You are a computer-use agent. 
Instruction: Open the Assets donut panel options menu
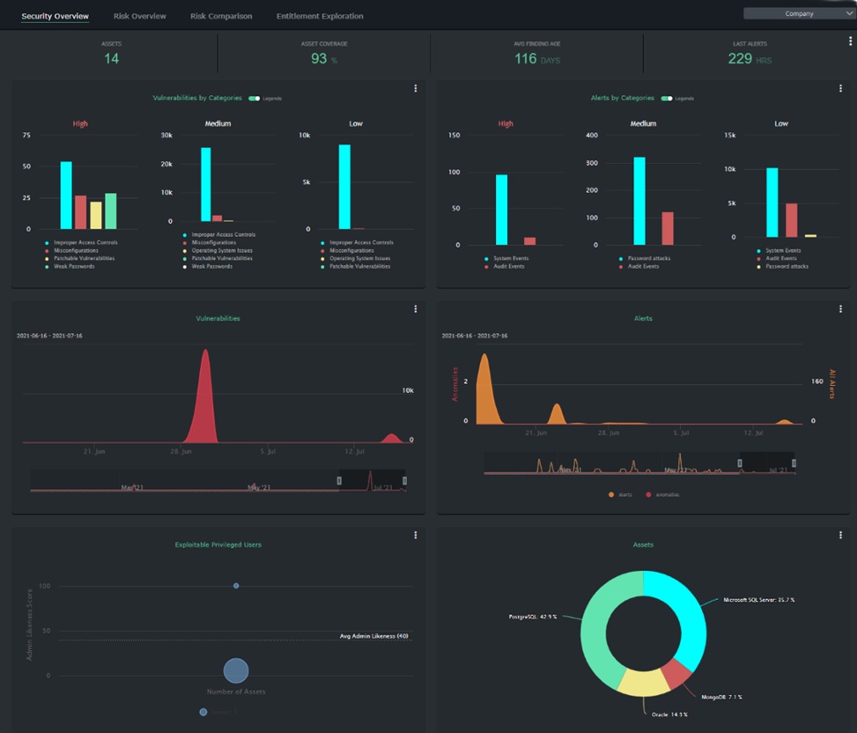(x=840, y=535)
